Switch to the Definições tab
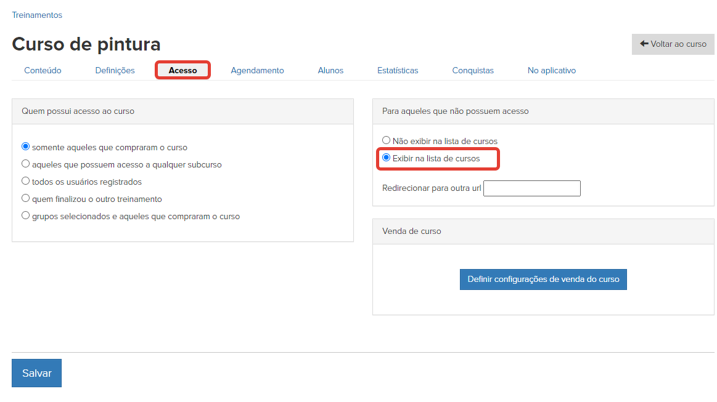This screenshot has width=717, height=402. pyautogui.click(x=115, y=70)
